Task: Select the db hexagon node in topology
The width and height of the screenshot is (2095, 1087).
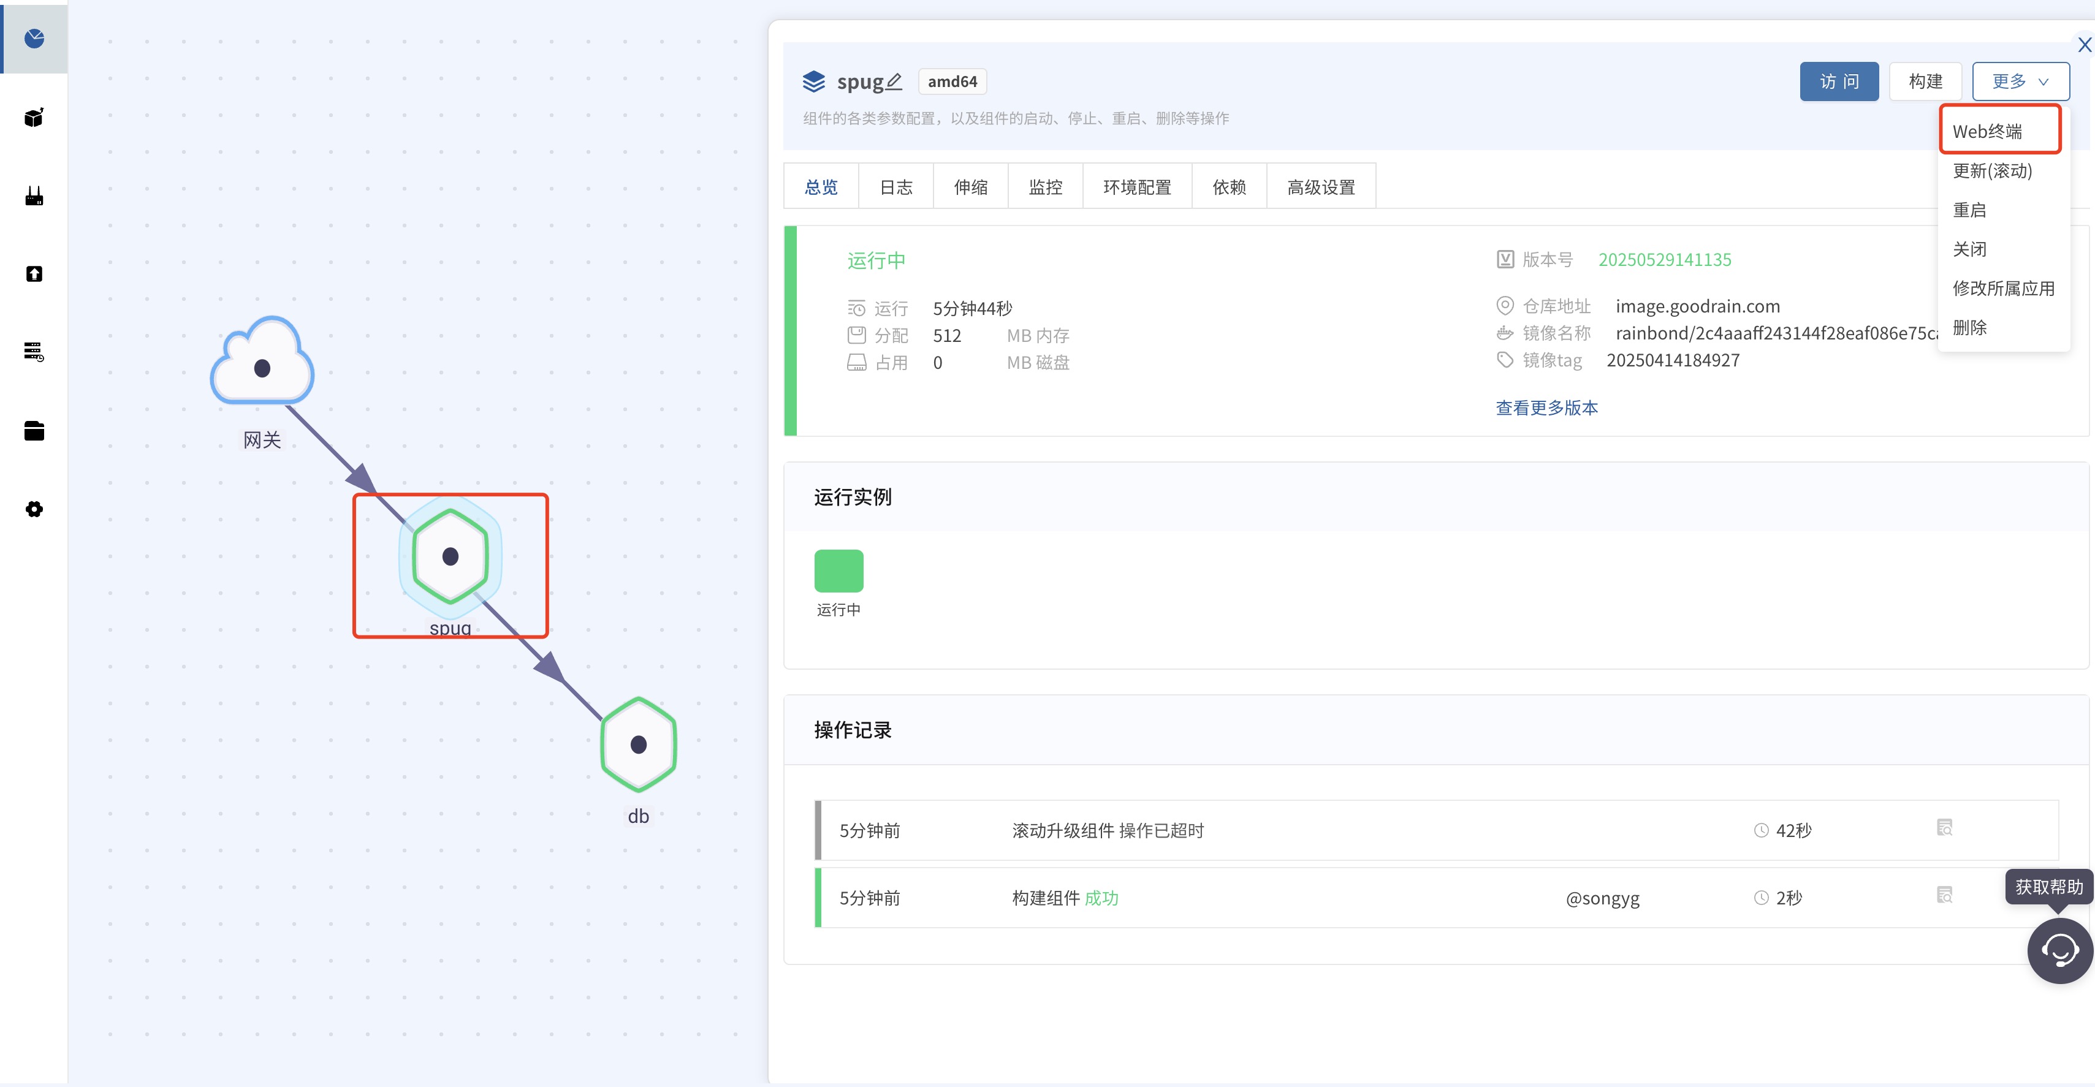Action: (639, 744)
